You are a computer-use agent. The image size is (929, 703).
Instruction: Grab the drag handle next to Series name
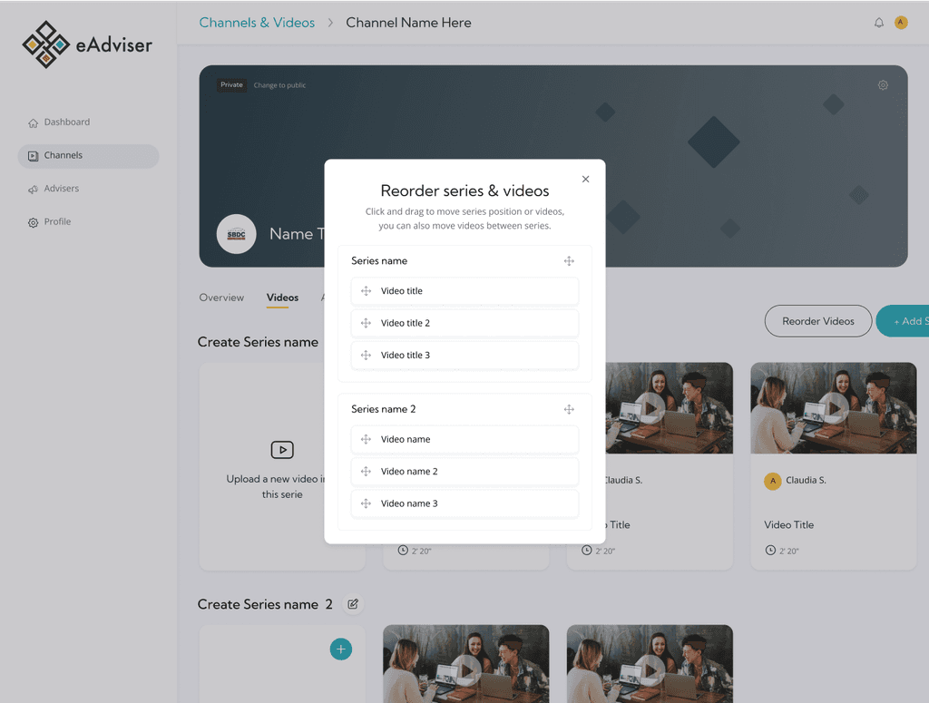point(569,260)
